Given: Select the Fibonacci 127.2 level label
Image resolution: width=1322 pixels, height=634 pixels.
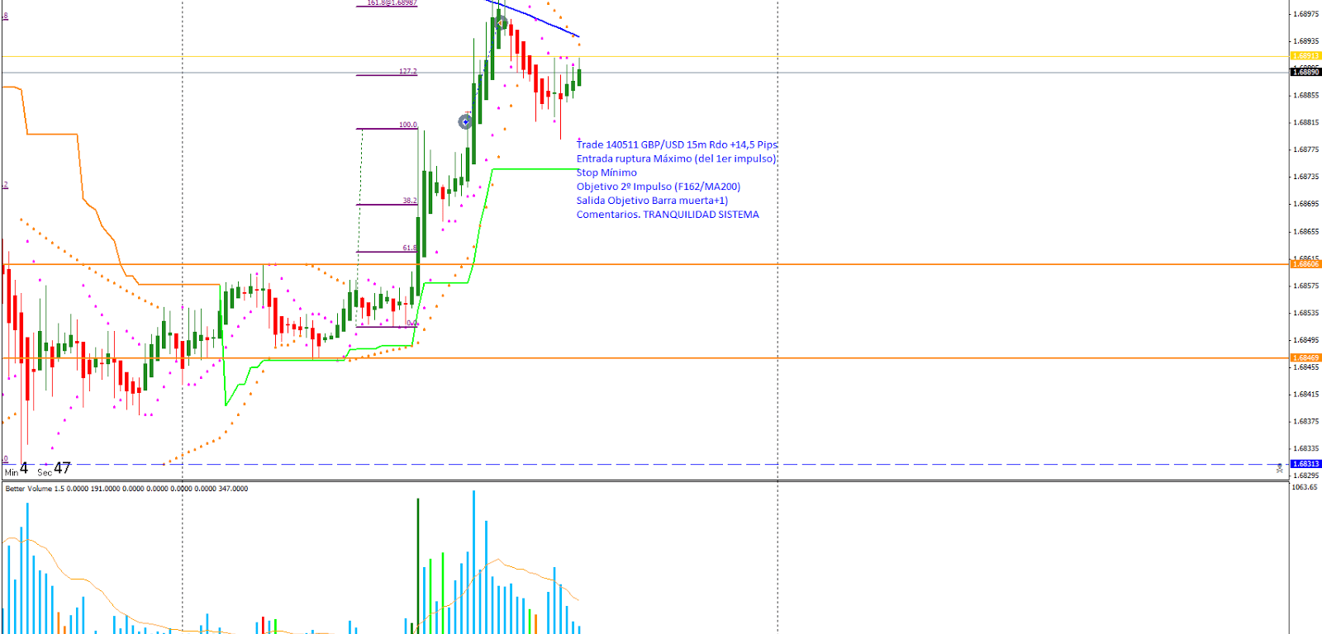Looking at the screenshot, I should coord(407,72).
